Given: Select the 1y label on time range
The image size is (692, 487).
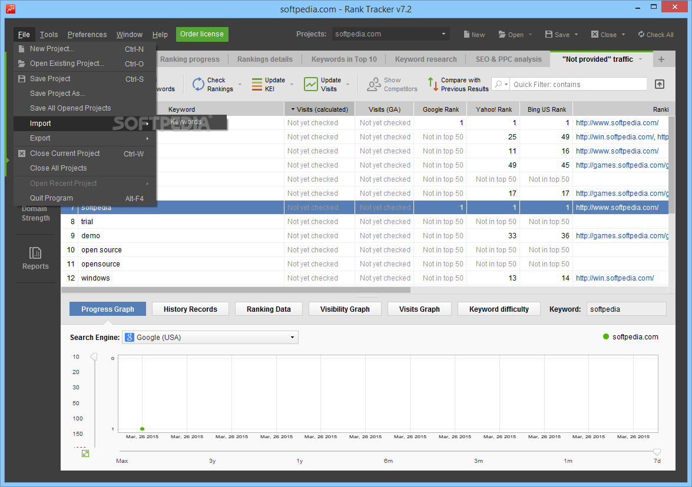Looking at the screenshot, I should pyautogui.click(x=300, y=461).
